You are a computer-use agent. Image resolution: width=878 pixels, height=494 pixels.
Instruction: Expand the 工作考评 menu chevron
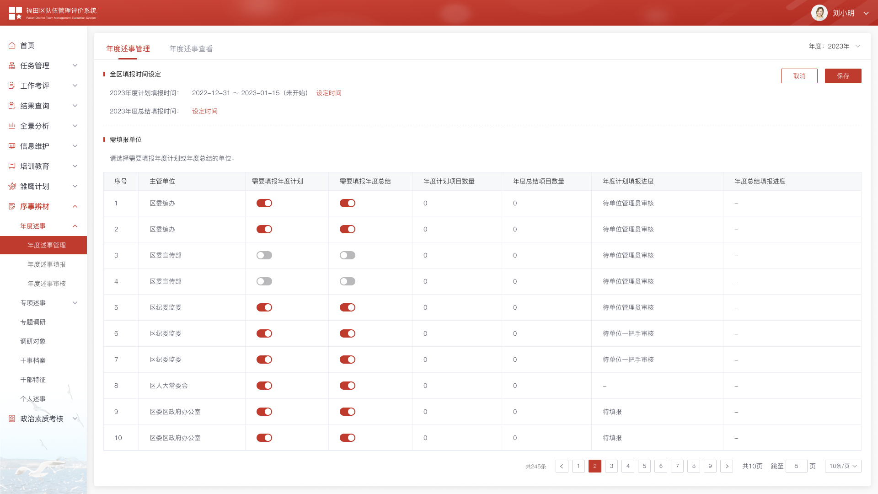pyautogui.click(x=75, y=86)
